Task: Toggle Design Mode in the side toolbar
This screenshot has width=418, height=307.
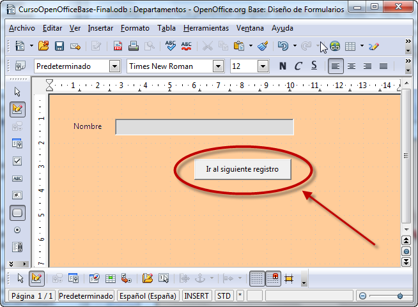Action: pos(18,109)
